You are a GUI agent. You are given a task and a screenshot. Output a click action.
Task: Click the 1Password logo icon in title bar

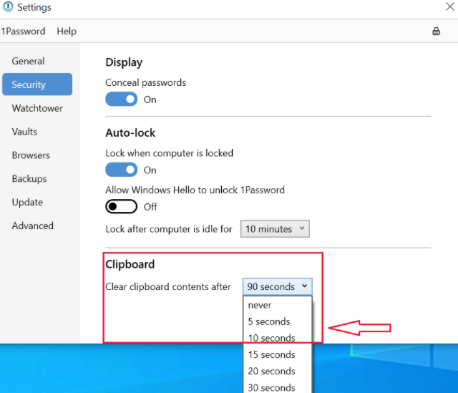coord(8,8)
